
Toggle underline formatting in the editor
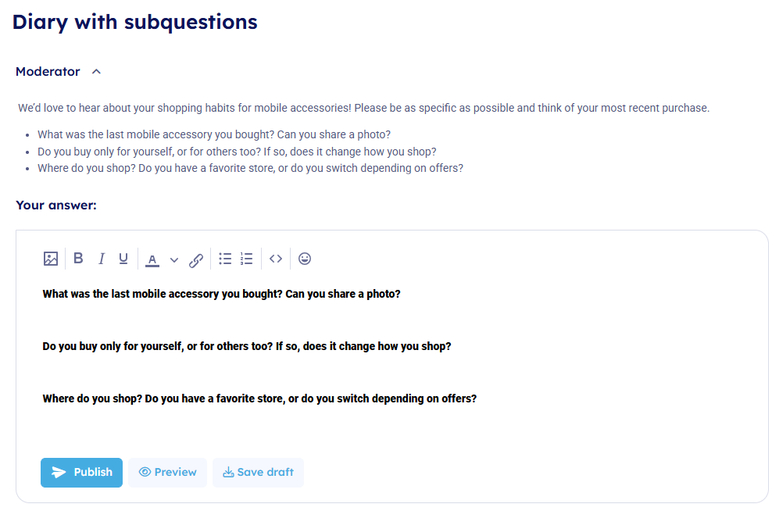point(123,259)
